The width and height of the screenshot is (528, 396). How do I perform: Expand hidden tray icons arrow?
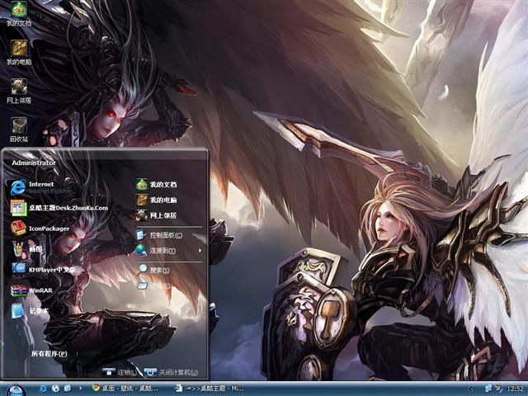point(471,389)
